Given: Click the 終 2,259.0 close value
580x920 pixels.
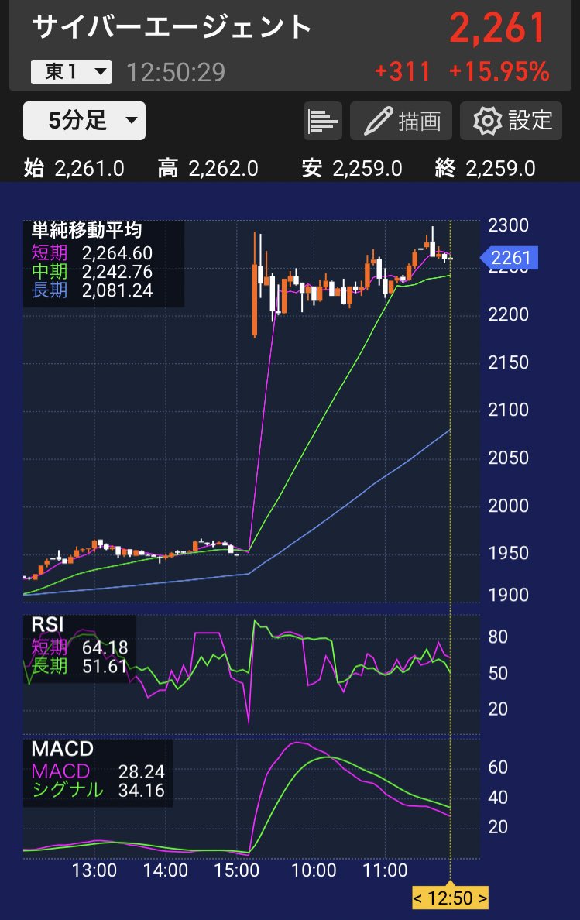Looking at the screenshot, I should (x=485, y=168).
